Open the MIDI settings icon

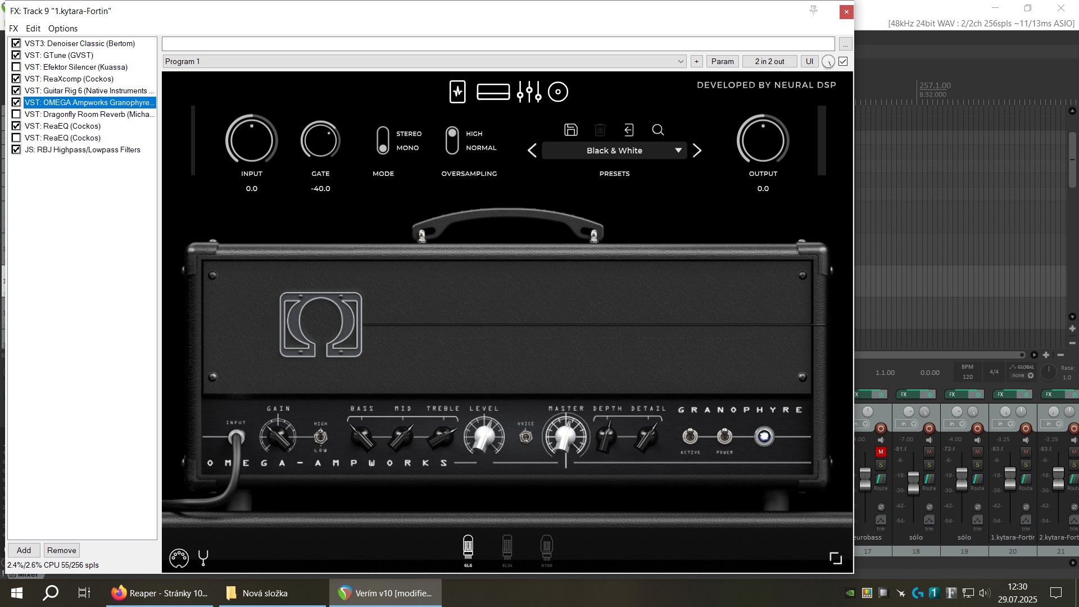tap(179, 558)
